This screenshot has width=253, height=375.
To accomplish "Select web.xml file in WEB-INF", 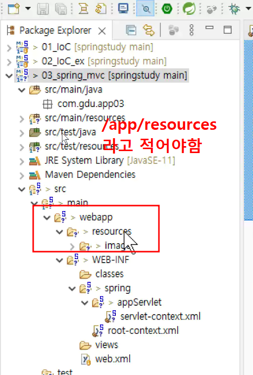I will 113,359.
